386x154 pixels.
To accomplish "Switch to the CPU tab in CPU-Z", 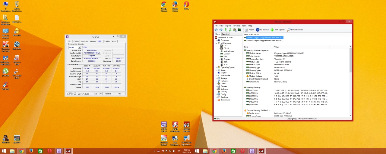I will 70,41.
